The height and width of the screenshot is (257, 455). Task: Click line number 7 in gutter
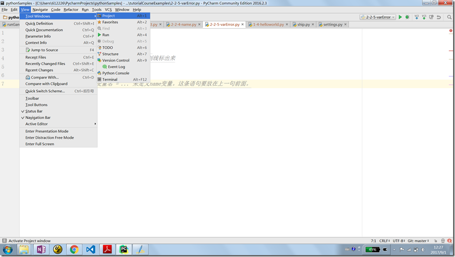click(3, 84)
